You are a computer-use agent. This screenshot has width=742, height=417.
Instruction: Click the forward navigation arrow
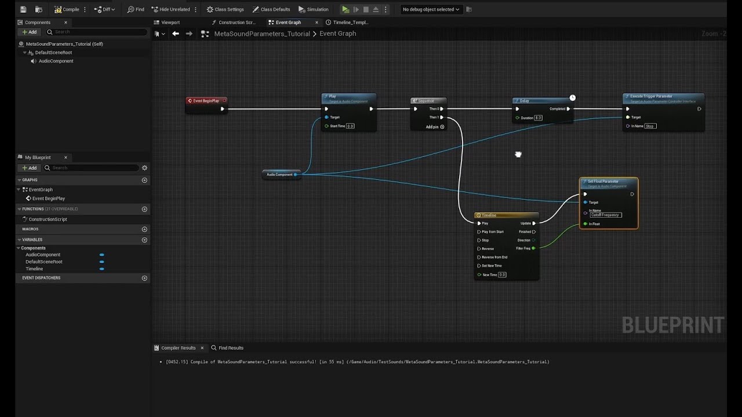[x=189, y=34]
